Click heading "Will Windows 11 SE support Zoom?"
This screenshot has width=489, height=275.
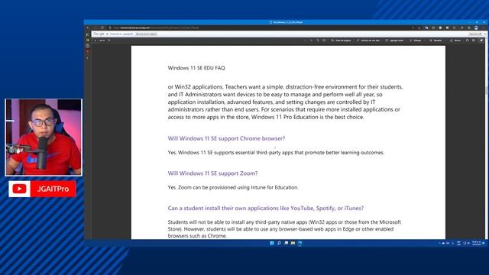point(212,173)
